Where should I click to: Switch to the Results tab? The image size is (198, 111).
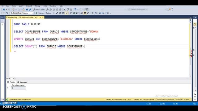[11, 82]
